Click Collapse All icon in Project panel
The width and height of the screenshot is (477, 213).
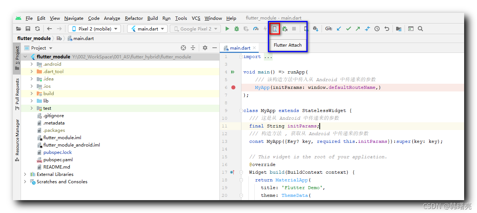(193, 48)
